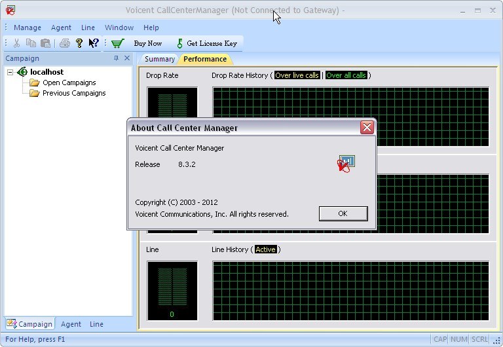Image resolution: width=503 pixels, height=347 pixels.
Task: Click the Paste clipboard toolbar icon
Action: point(46,43)
